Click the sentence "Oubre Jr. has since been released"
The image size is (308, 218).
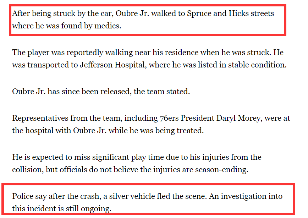pos(72,92)
